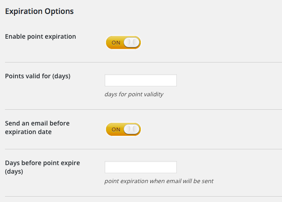
Task: Click the 'days for point validity' hint text
Action: pos(134,94)
